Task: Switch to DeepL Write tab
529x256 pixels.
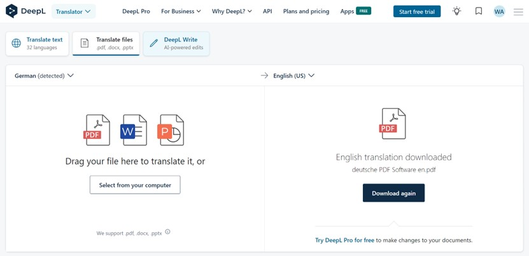Action: pos(176,43)
